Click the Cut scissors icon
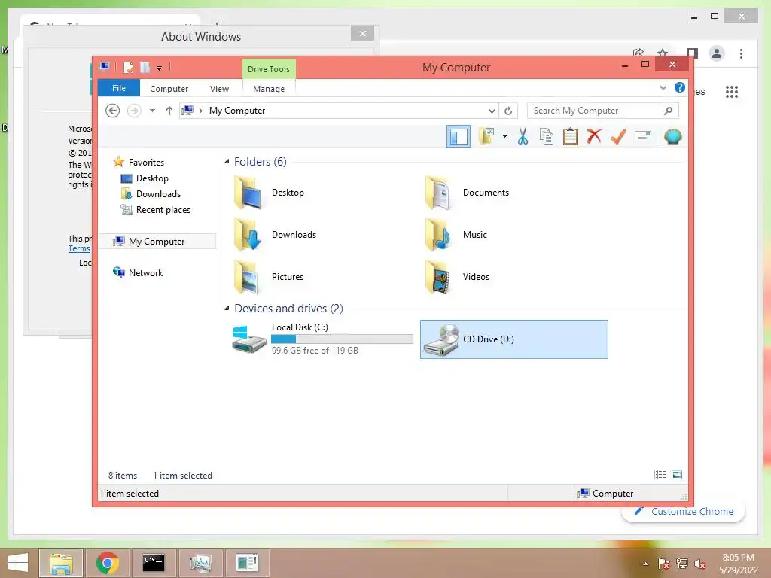The image size is (771, 578). (523, 136)
